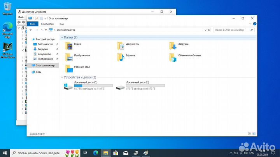
Task: Open the Recycle Bin desktop icon
Action: 7,9
